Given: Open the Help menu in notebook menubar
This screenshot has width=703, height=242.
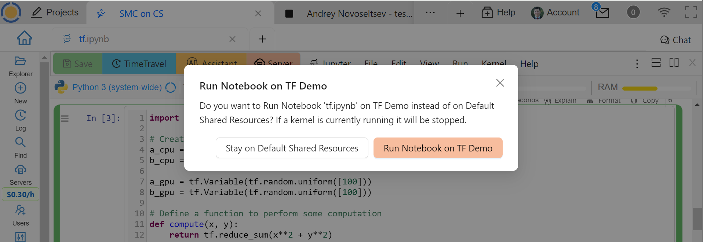Looking at the screenshot, I should pyautogui.click(x=529, y=64).
